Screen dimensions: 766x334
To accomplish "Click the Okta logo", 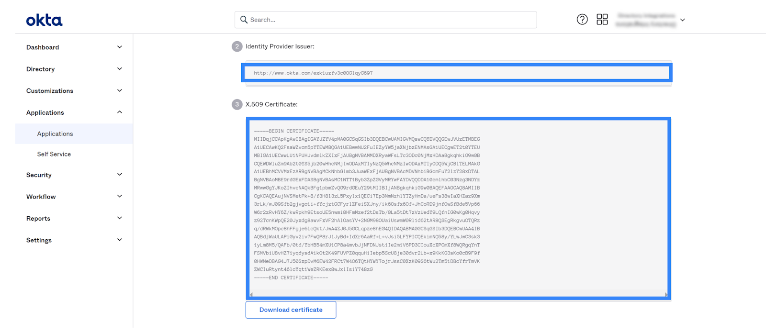I will pyautogui.click(x=44, y=20).
